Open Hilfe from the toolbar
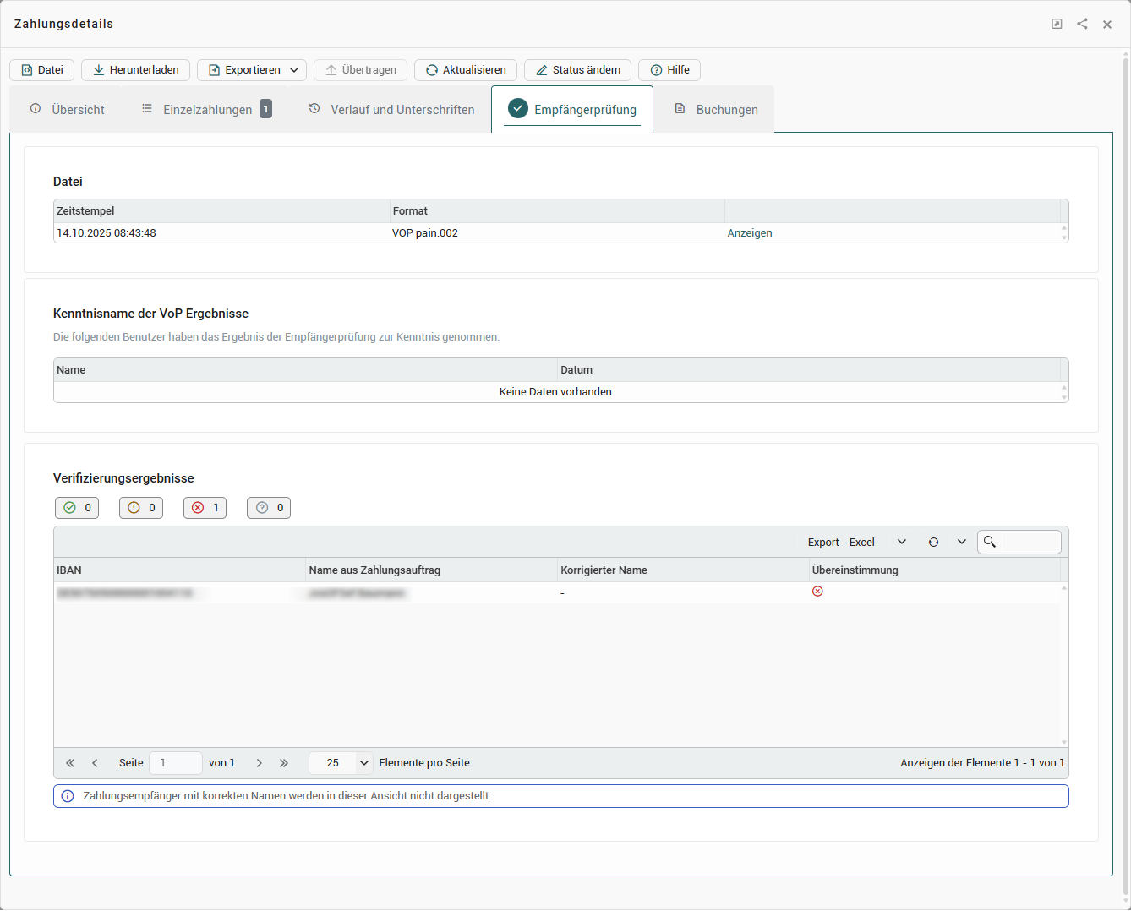Viewport: 1131px width, 911px height. coord(669,70)
